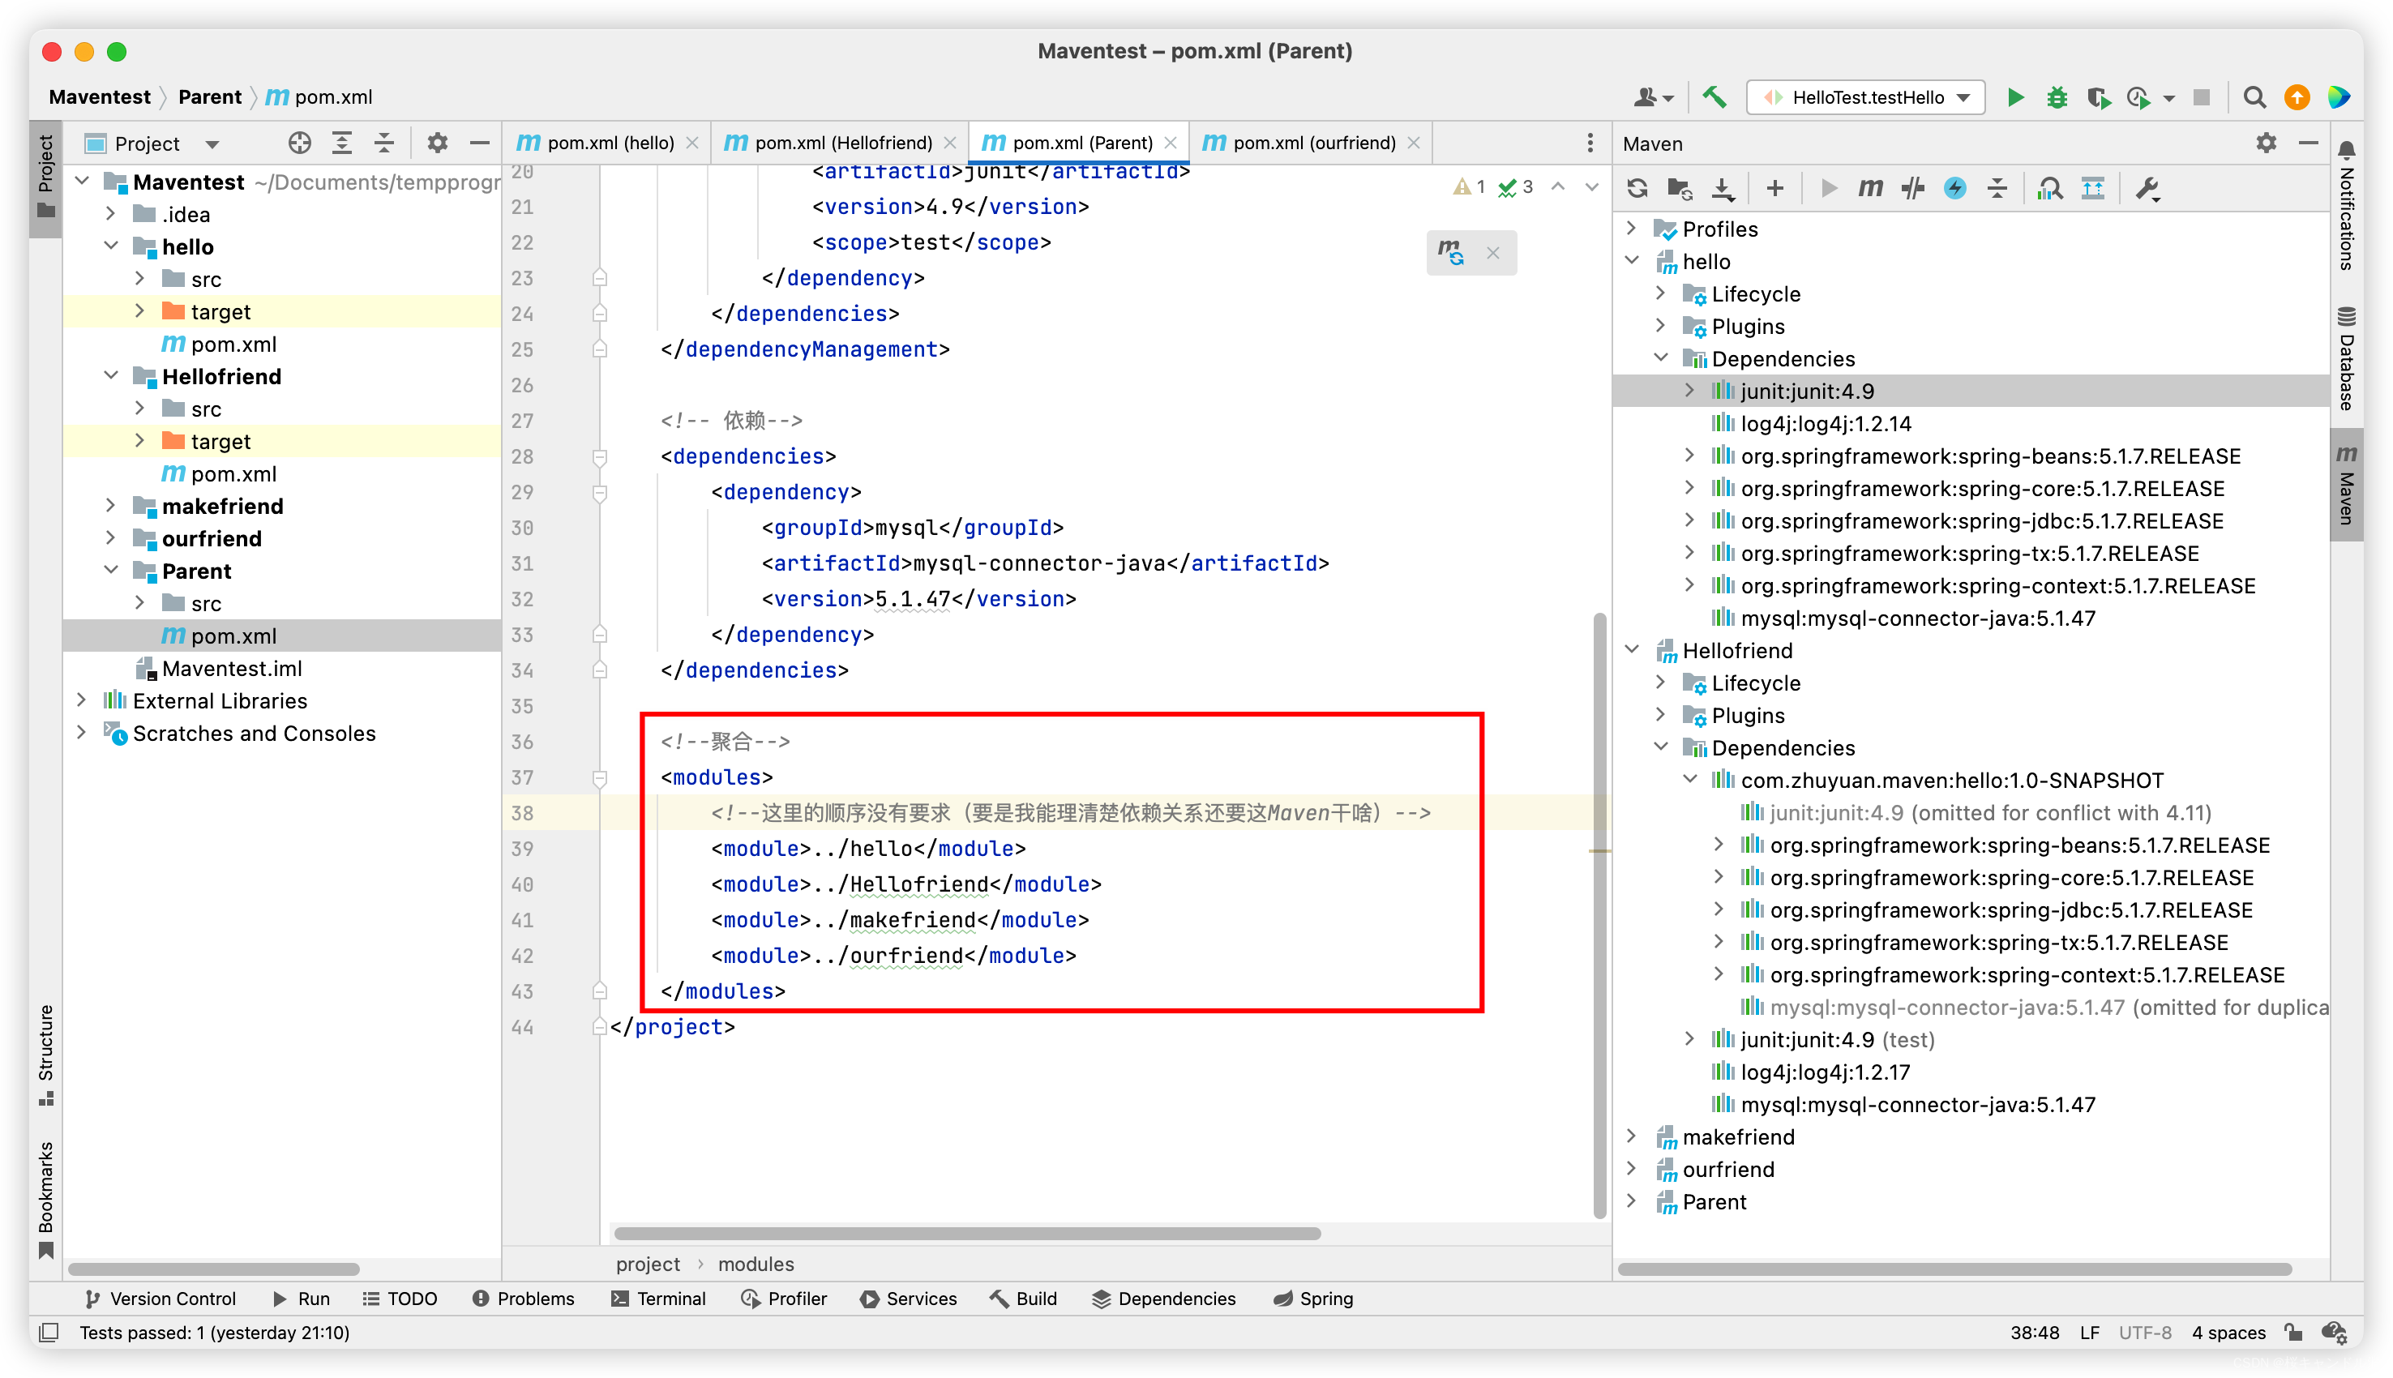Add Maven project plus icon
This screenshot has width=2393, height=1378.
(1775, 188)
